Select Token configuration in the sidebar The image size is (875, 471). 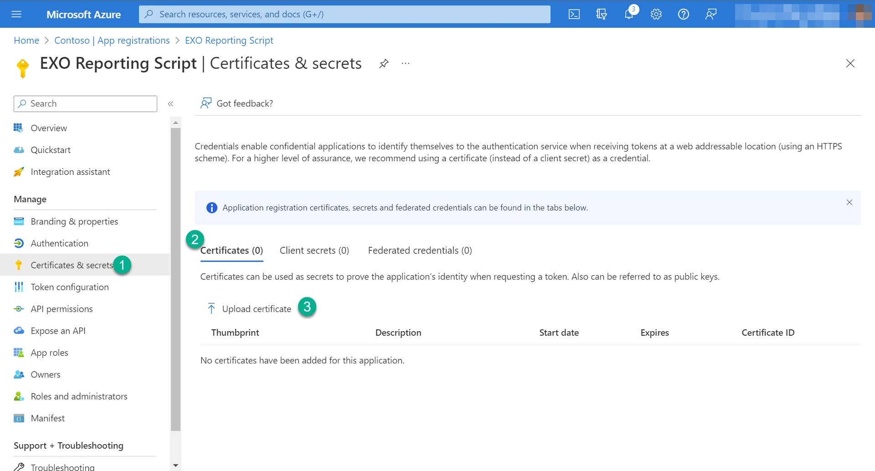pyautogui.click(x=69, y=287)
